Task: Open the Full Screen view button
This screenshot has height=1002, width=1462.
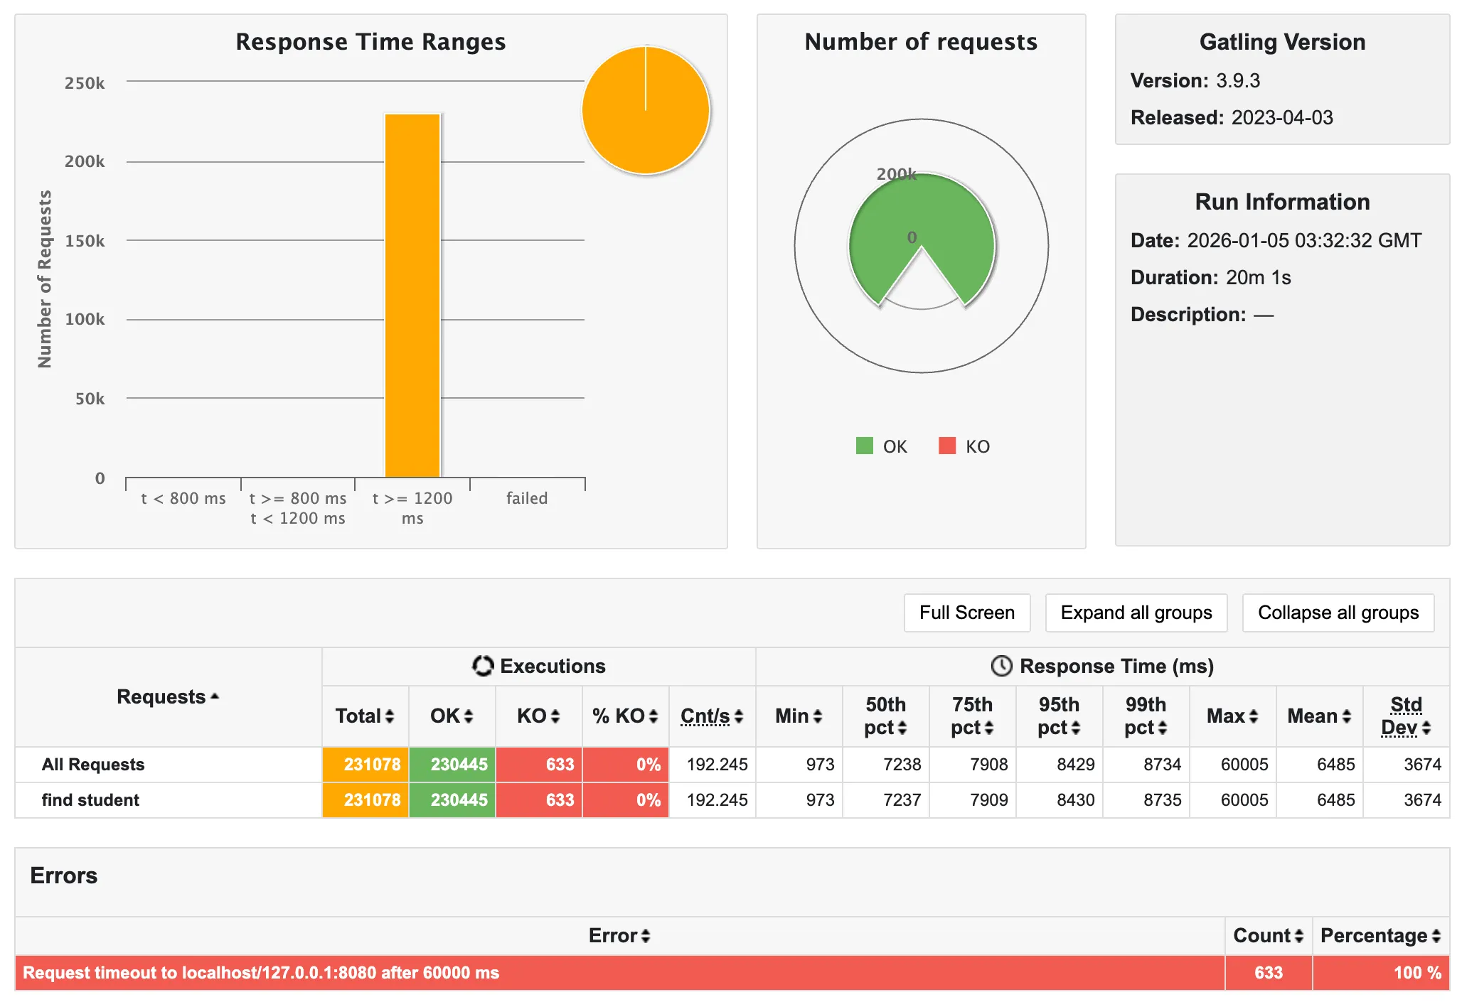Action: coord(966,613)
